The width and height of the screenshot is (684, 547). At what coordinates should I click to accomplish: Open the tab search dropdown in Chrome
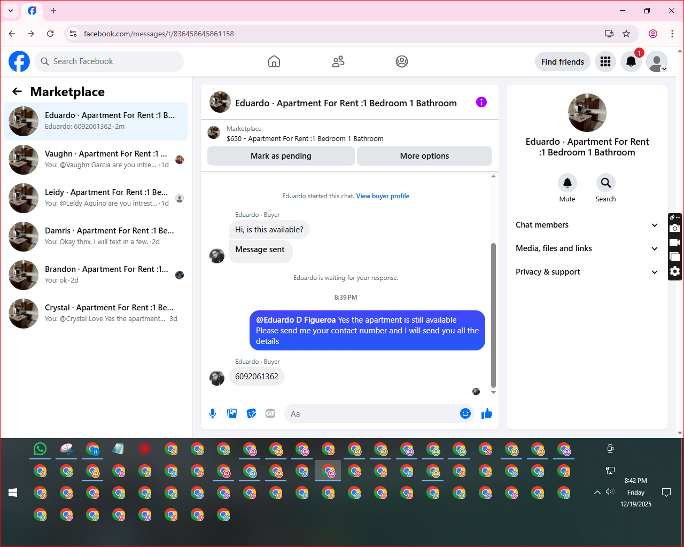click(x=11, y=11)
